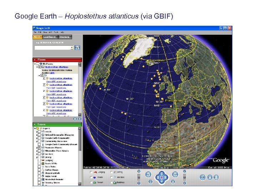Viewport: 257px width, 193px height.
Task: Select the Fly To tab
Action: pyautogui.click(x=37, y=37)
